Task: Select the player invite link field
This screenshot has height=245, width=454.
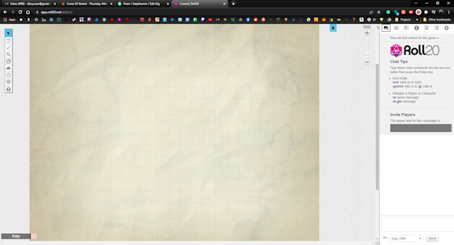Action: pos(421,128)
